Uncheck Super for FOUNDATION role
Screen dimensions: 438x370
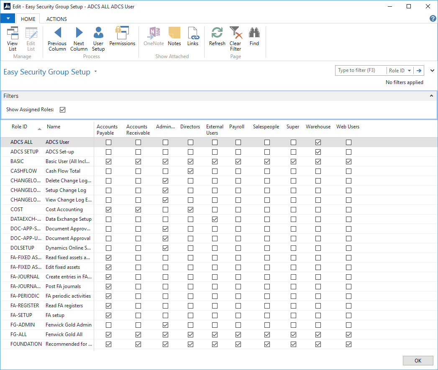(293, 344)
